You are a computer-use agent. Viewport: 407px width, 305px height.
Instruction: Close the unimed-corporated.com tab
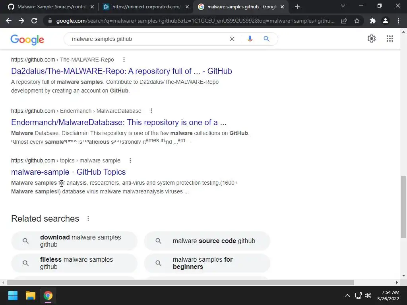pyautogui.click(x=187, y=7)
